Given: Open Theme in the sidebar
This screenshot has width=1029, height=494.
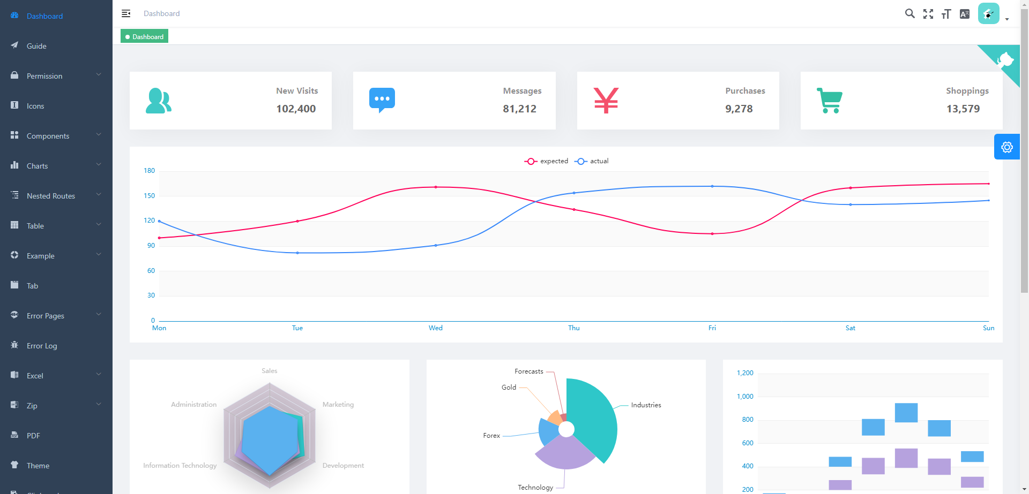Looking at the screenshot, I should coord(56,466).
